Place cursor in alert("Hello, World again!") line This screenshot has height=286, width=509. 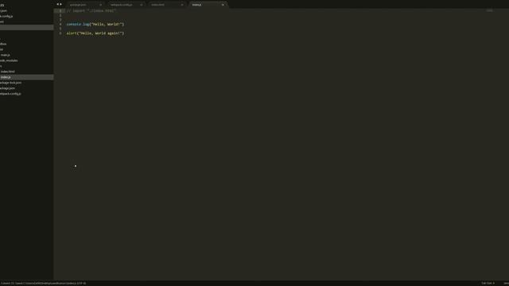pos(95,33)
